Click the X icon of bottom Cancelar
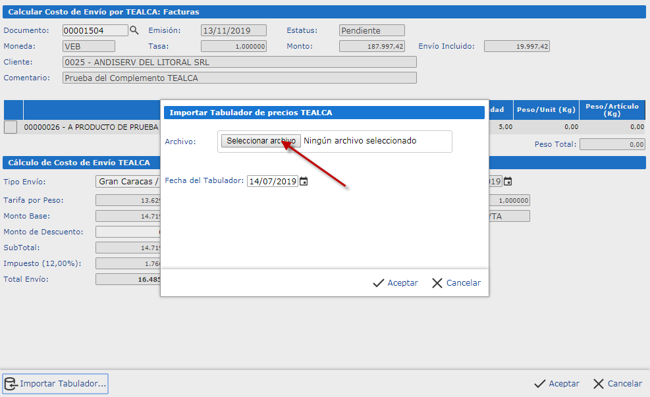Viewport: 650px width, 397px height. (x=599, y=384)
